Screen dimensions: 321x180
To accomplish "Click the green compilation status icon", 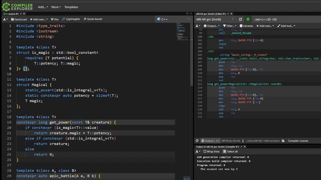I will point(248,19).
